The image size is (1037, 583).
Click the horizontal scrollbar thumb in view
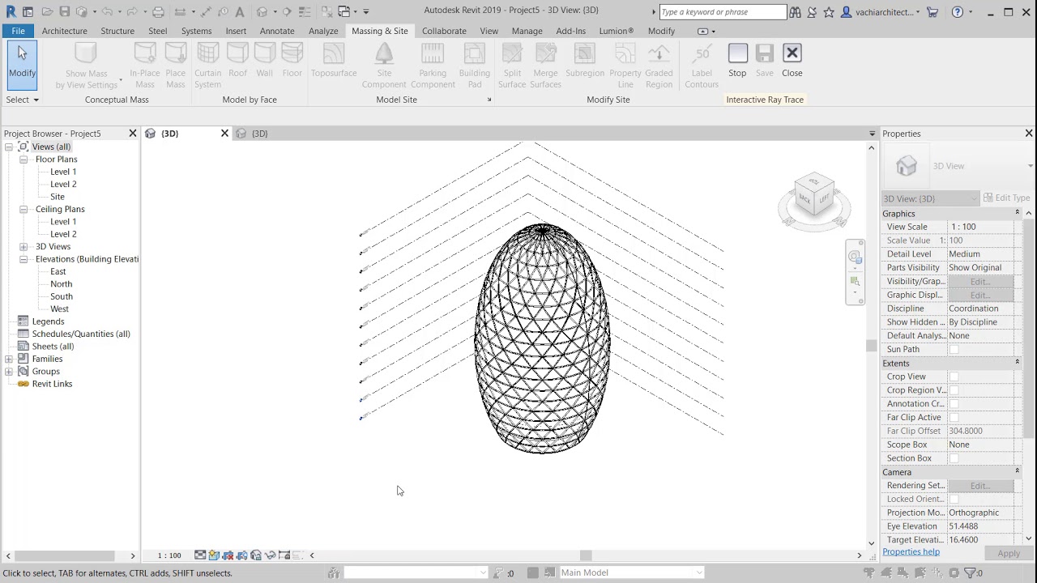pos(586,555)
